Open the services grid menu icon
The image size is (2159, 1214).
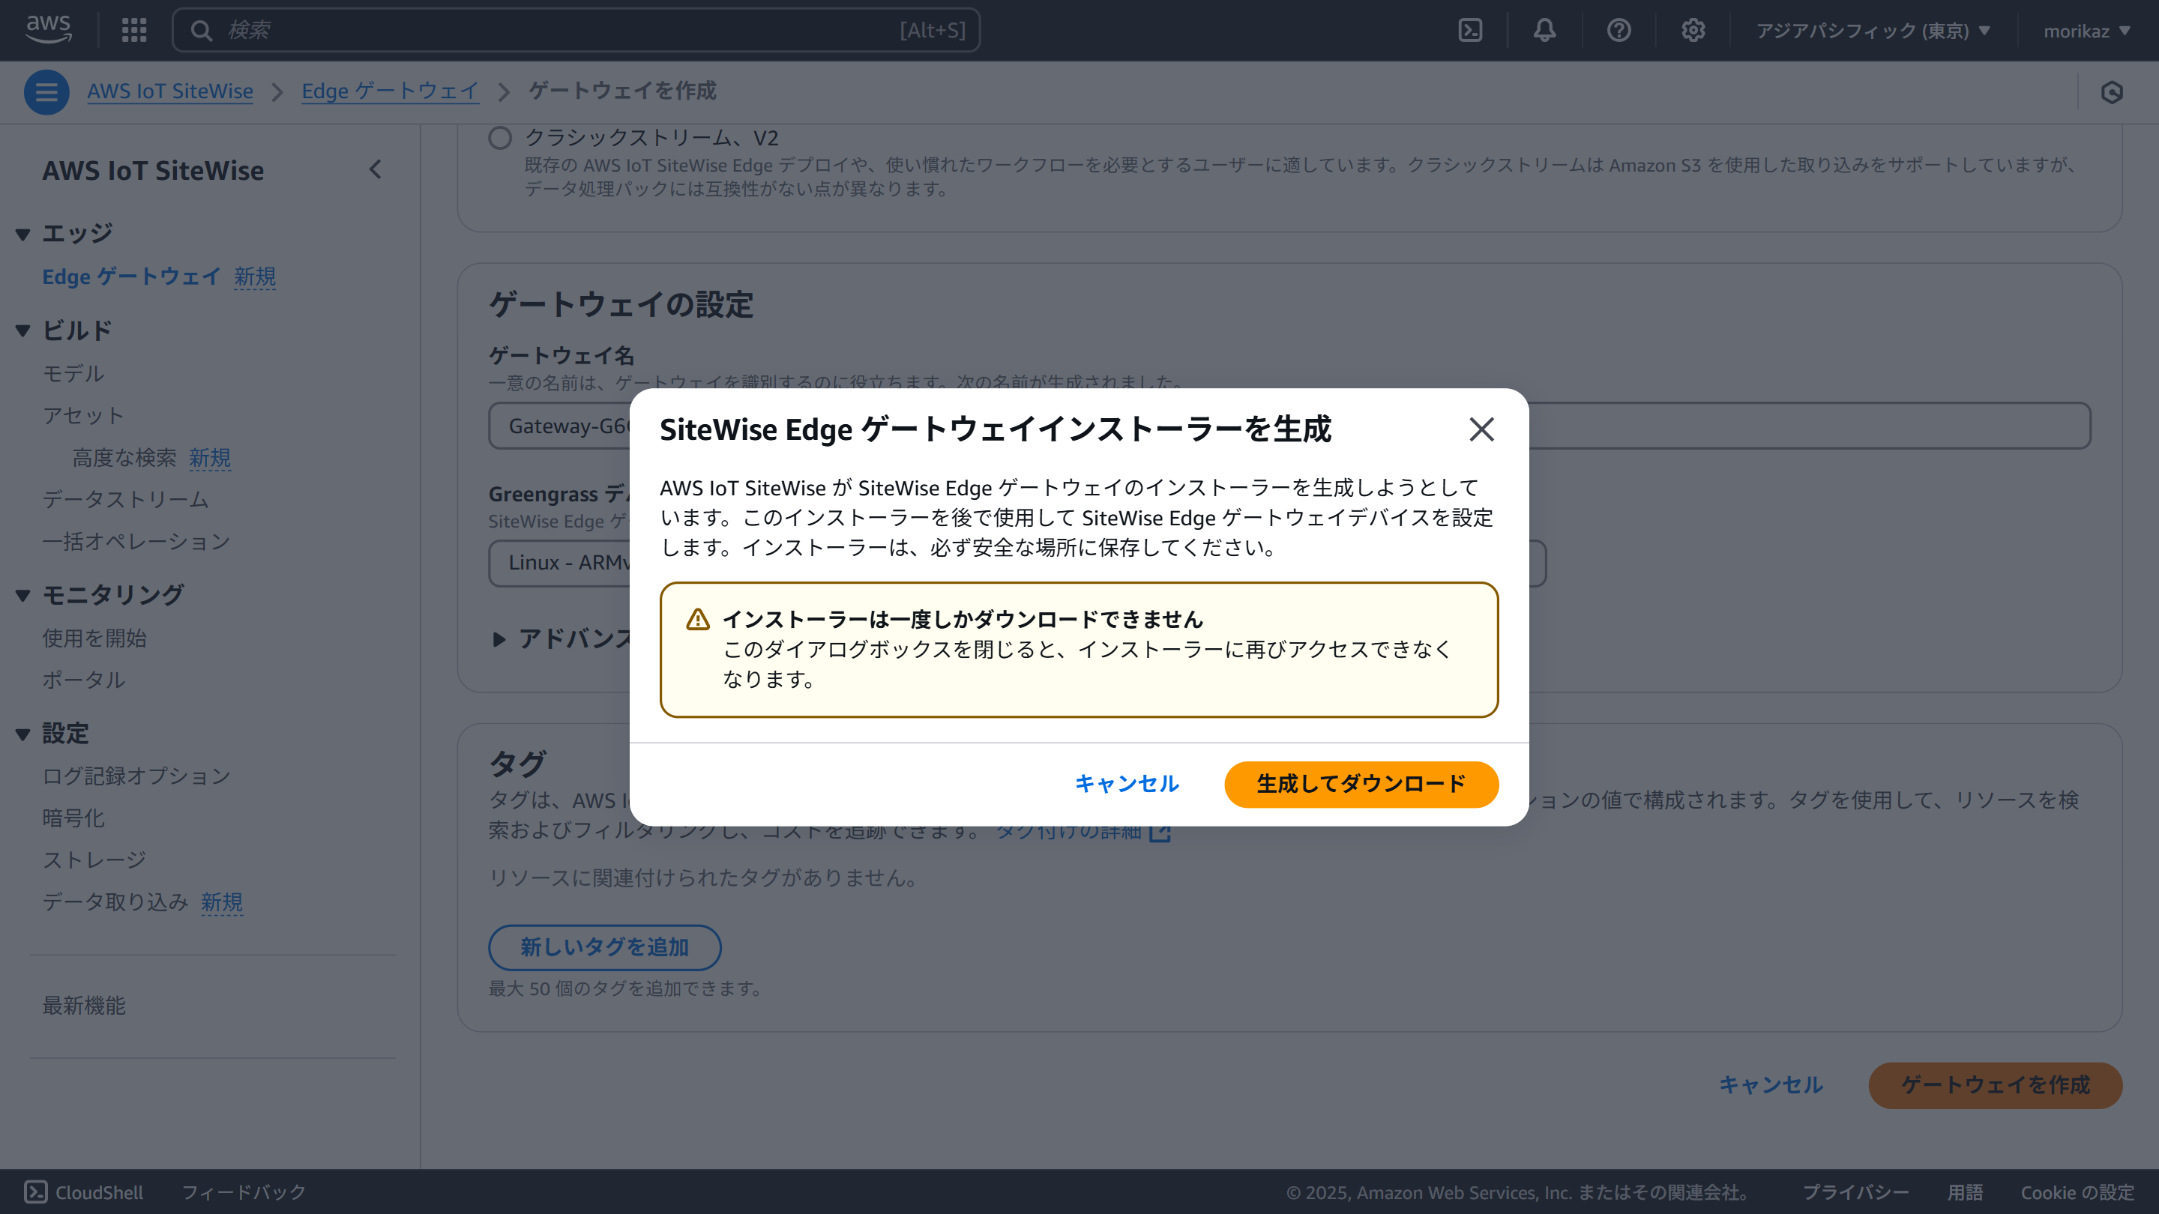[134, 30]
